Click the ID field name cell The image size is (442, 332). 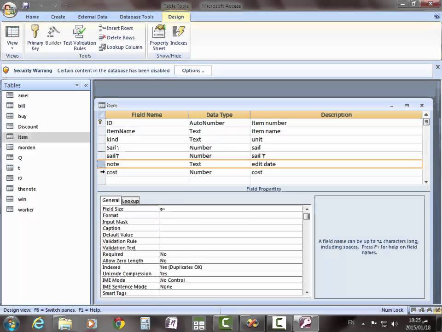(x=146, y=123)
